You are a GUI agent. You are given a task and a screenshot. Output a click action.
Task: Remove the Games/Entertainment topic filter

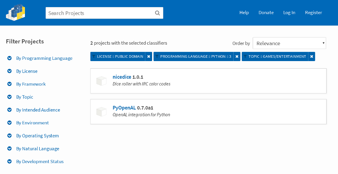click(311, 56)
